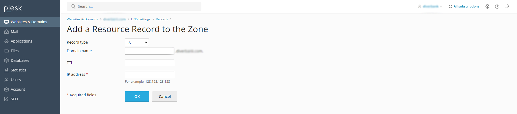The width and height of the screenshot is (517, 114).
Task: Open the Mail sidebar section
Action: coord(14,32)
